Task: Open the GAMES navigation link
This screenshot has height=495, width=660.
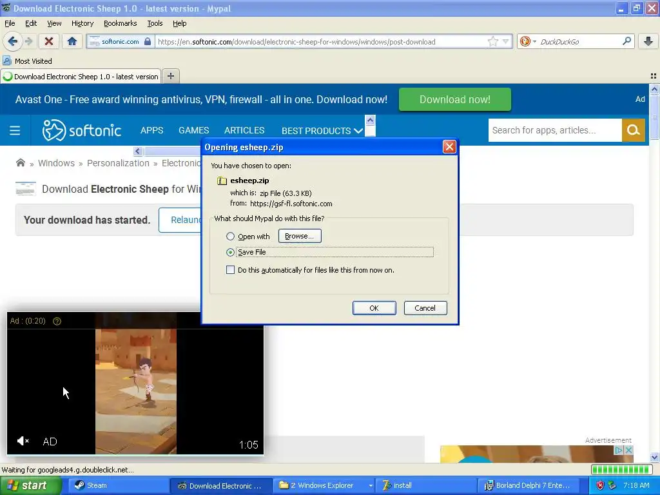Action: click(193, 130)
